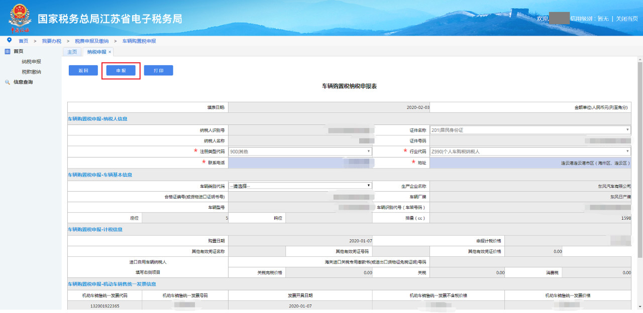Click 税费申报及缴纳 in the breadcrumb
This screenshot has height=313, width=643.
(x=91, y=41)
